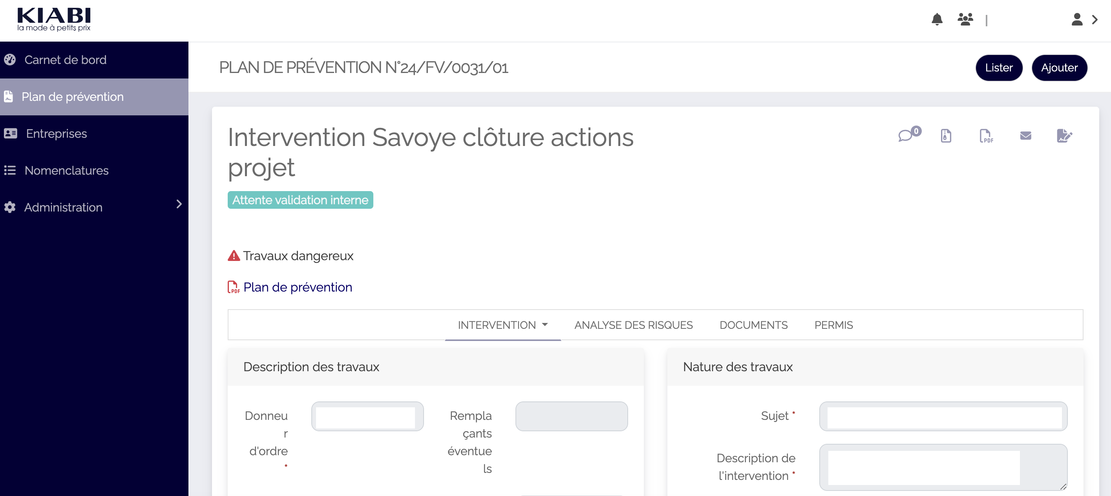Export the plan with PDF icon
This screenshot has width=1111, height=496.
(x=986, y=136)
